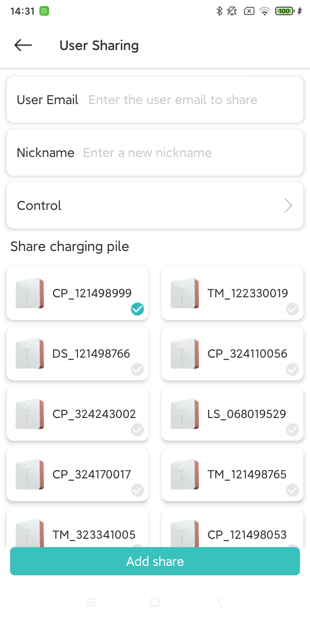Check the TM_122330019 selection circle
The image size is (310, 621).
292,309
